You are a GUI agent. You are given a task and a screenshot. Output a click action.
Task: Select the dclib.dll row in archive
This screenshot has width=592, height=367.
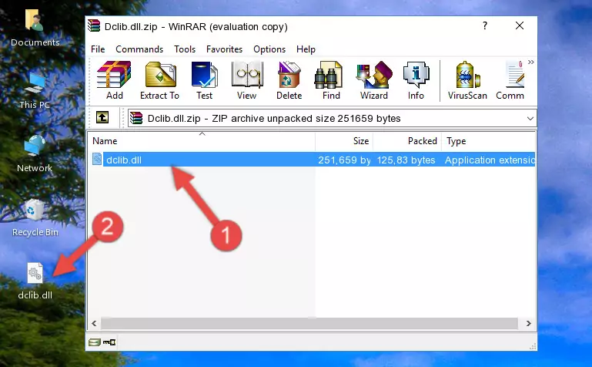click(x=313, y=160)
